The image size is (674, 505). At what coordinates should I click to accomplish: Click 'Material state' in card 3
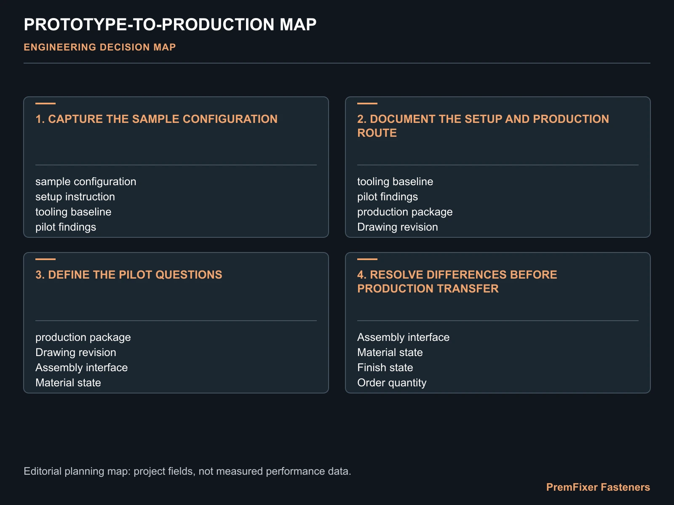(x=68, y=383)
